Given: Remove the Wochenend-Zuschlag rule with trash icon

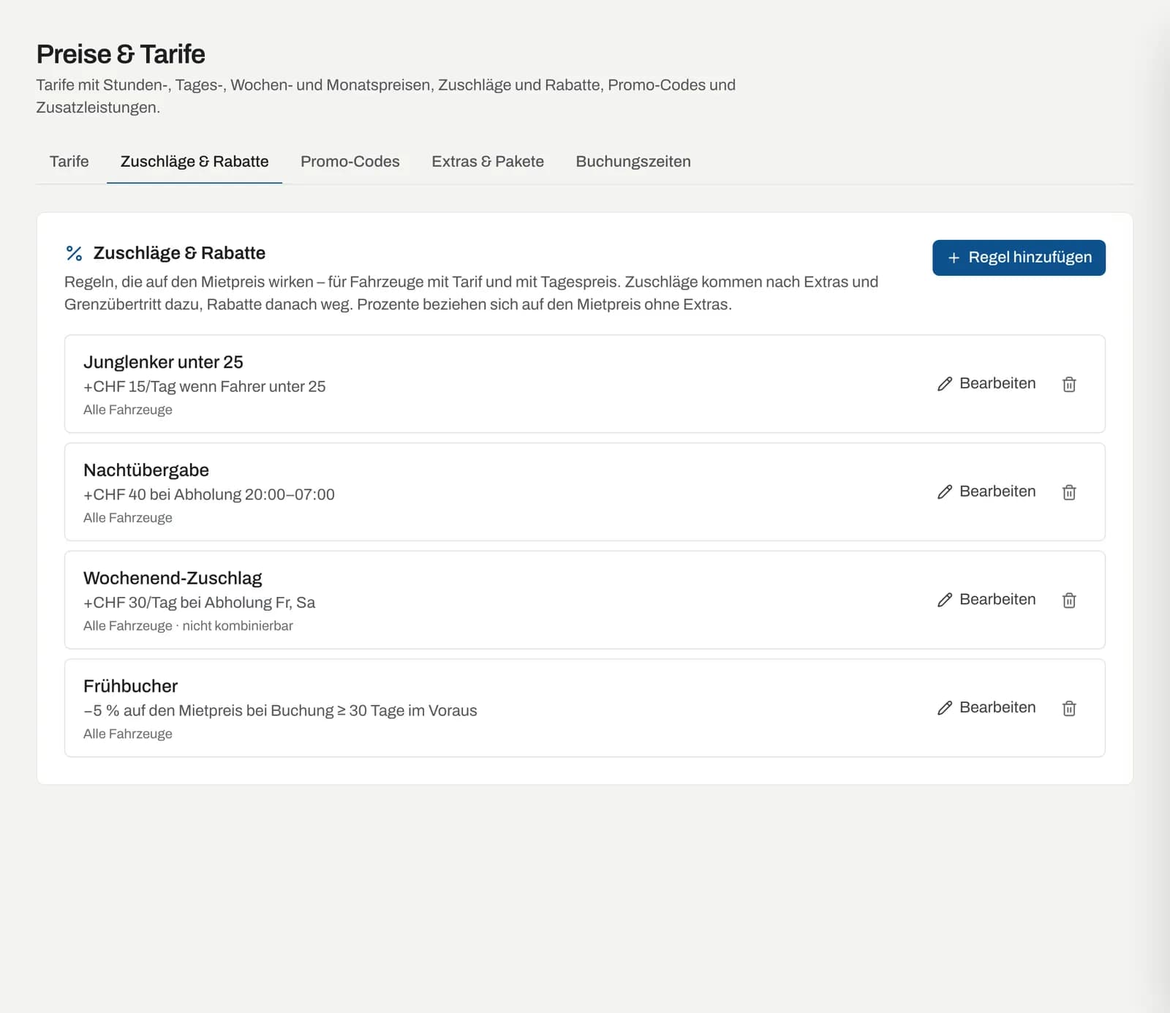Looking at the screenshot, I should click(1069, 600).
